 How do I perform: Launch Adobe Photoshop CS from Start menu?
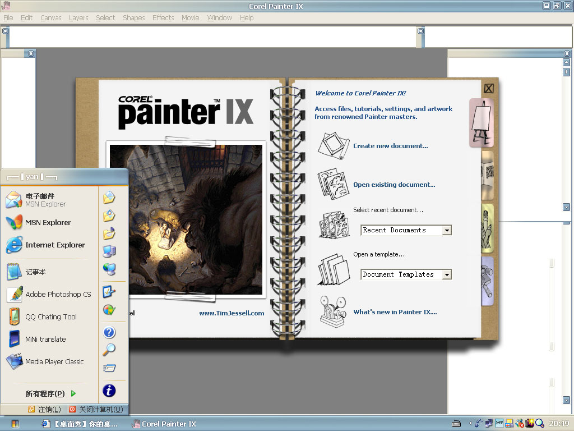[x=50, y=294]
